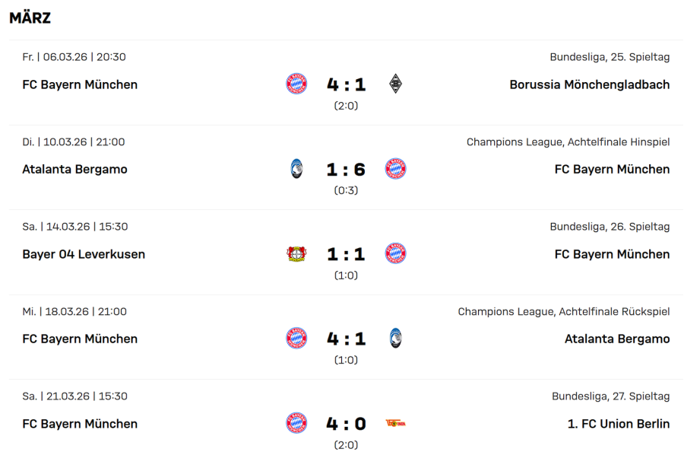This screenshot has width=684, height=455.
Task: Open the 1:6 Atalanta Bergamo result
Action: tap(346, 170)
